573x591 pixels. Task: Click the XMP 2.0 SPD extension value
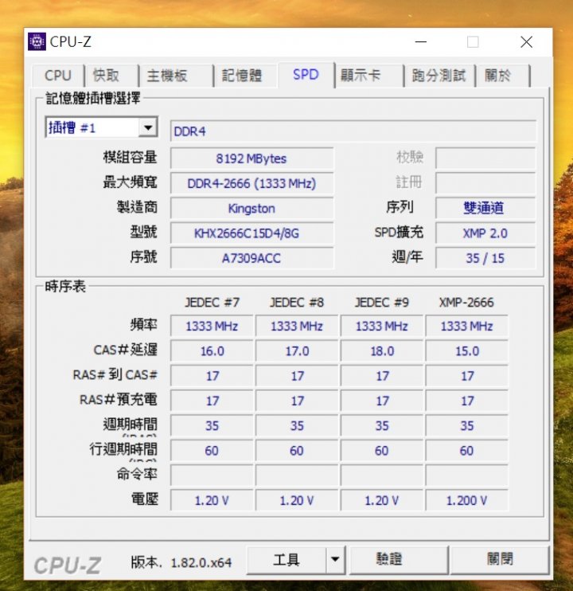(485, 233)
